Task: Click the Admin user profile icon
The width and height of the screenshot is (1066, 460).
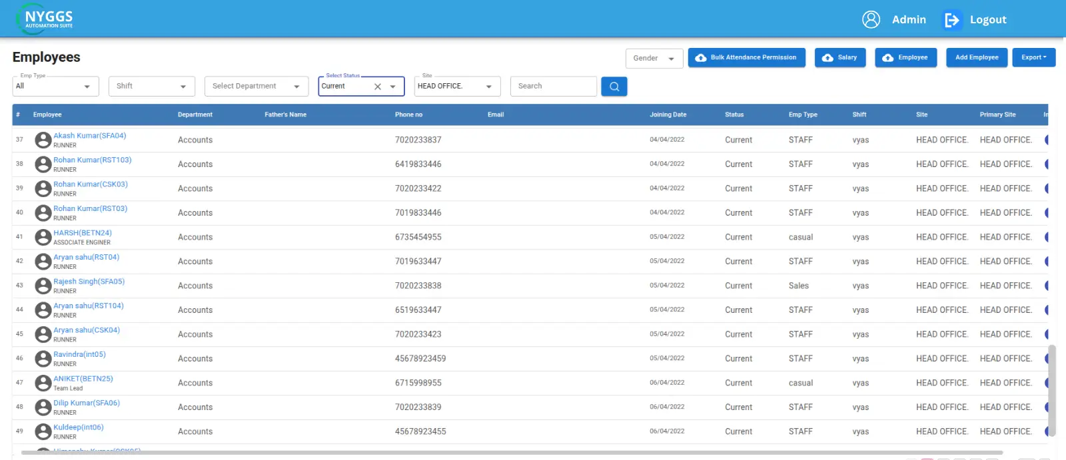Action: pos(871,20)
